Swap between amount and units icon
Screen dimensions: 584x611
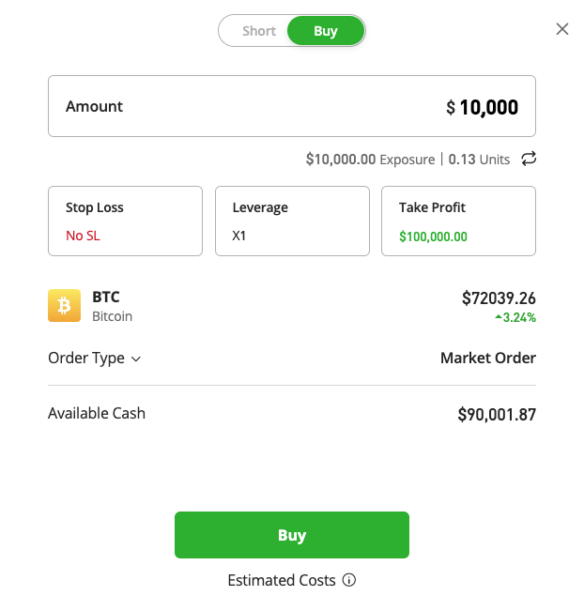point(530,159)
